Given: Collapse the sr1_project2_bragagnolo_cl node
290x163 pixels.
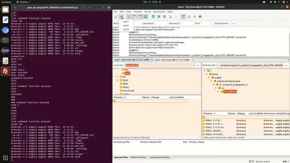Looking at the screenshot, I should point(213,85).
